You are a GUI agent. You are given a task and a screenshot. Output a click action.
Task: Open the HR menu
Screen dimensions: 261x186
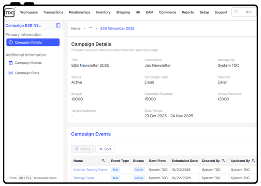pyautogui.click(x=138, y=12)
